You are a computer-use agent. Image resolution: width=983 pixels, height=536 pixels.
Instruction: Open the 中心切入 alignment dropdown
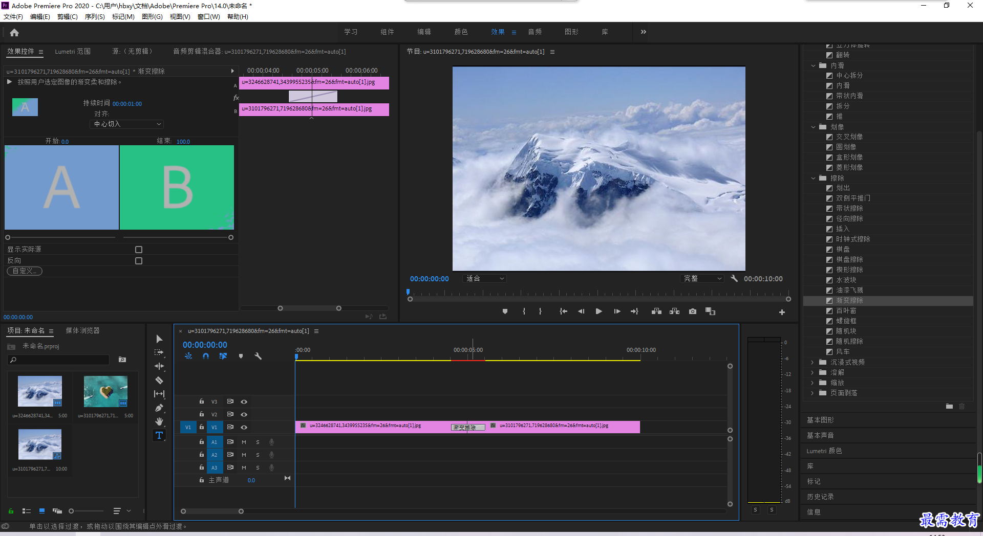coord(127,124)
